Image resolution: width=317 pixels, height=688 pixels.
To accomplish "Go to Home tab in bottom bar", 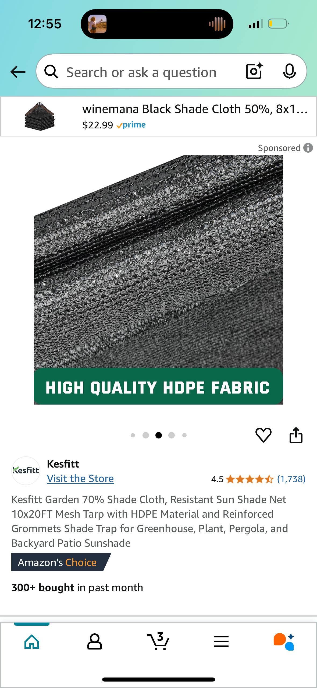I will pyautogui.click(x=32, y=642).
